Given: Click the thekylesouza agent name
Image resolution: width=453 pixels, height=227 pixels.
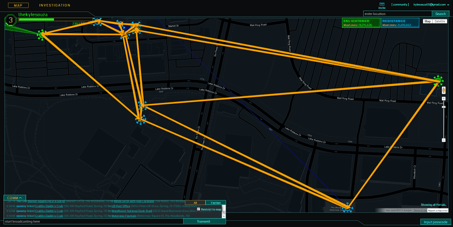Looking at the screenshot, I should click(33, 15).
